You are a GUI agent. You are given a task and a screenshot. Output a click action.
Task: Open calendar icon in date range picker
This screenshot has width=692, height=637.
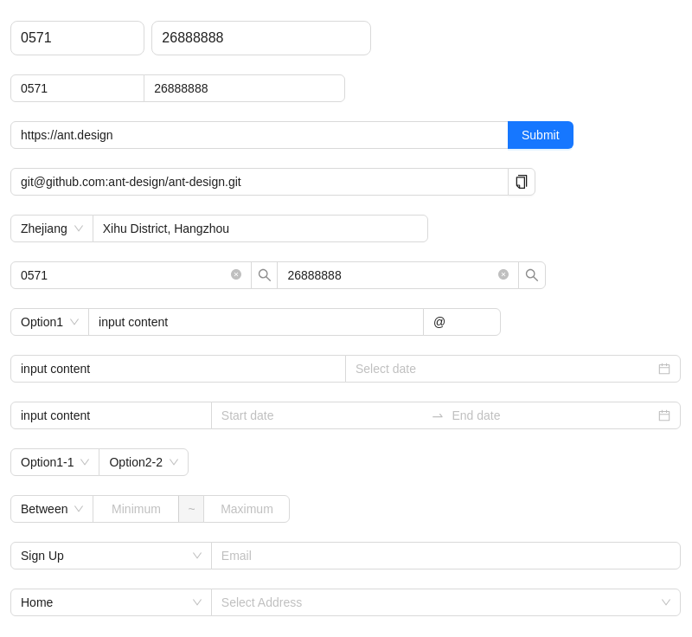[x=664, y=415]
